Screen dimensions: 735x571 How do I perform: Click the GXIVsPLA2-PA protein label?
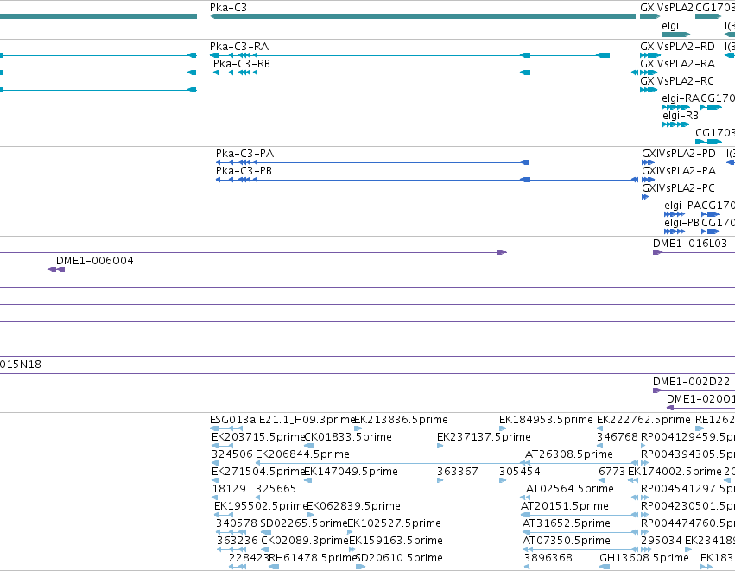click(x=679, y=171)
